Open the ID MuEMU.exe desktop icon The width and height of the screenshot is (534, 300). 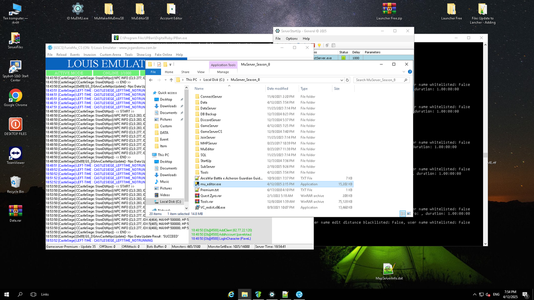click(78, 11)
